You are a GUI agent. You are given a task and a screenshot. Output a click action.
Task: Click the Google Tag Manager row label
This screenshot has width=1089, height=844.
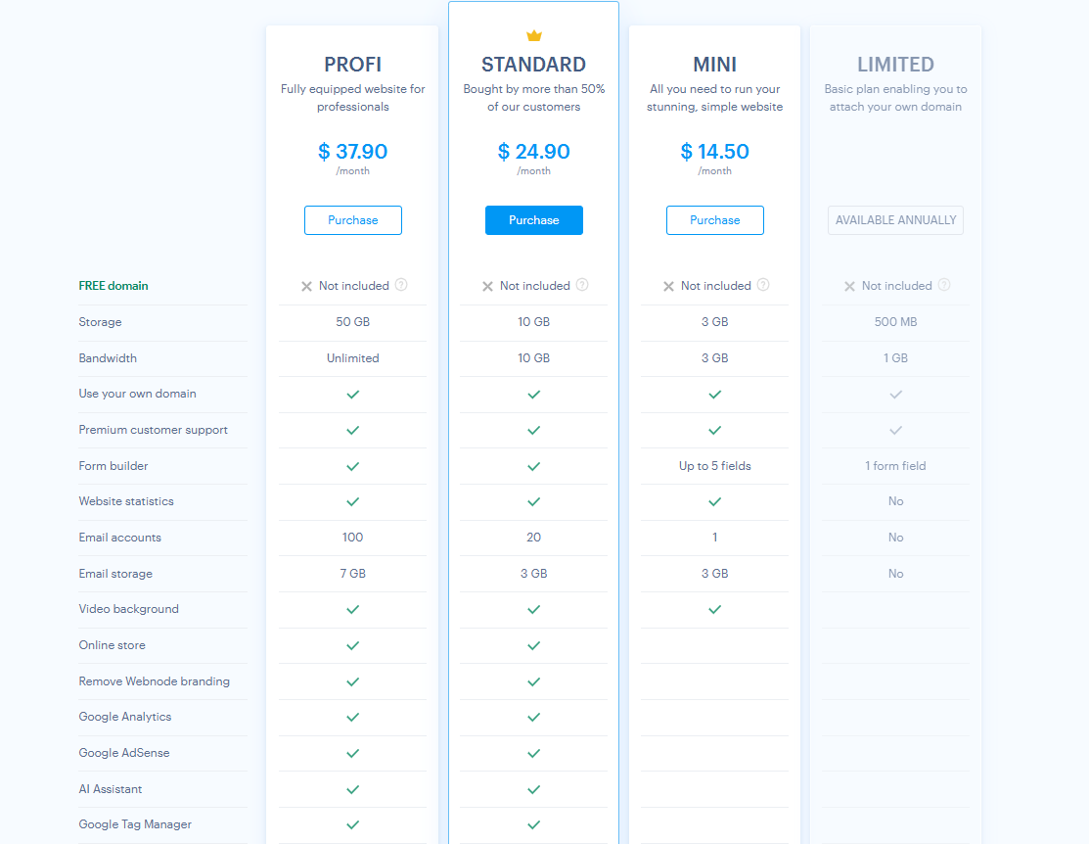pos(135,824)
